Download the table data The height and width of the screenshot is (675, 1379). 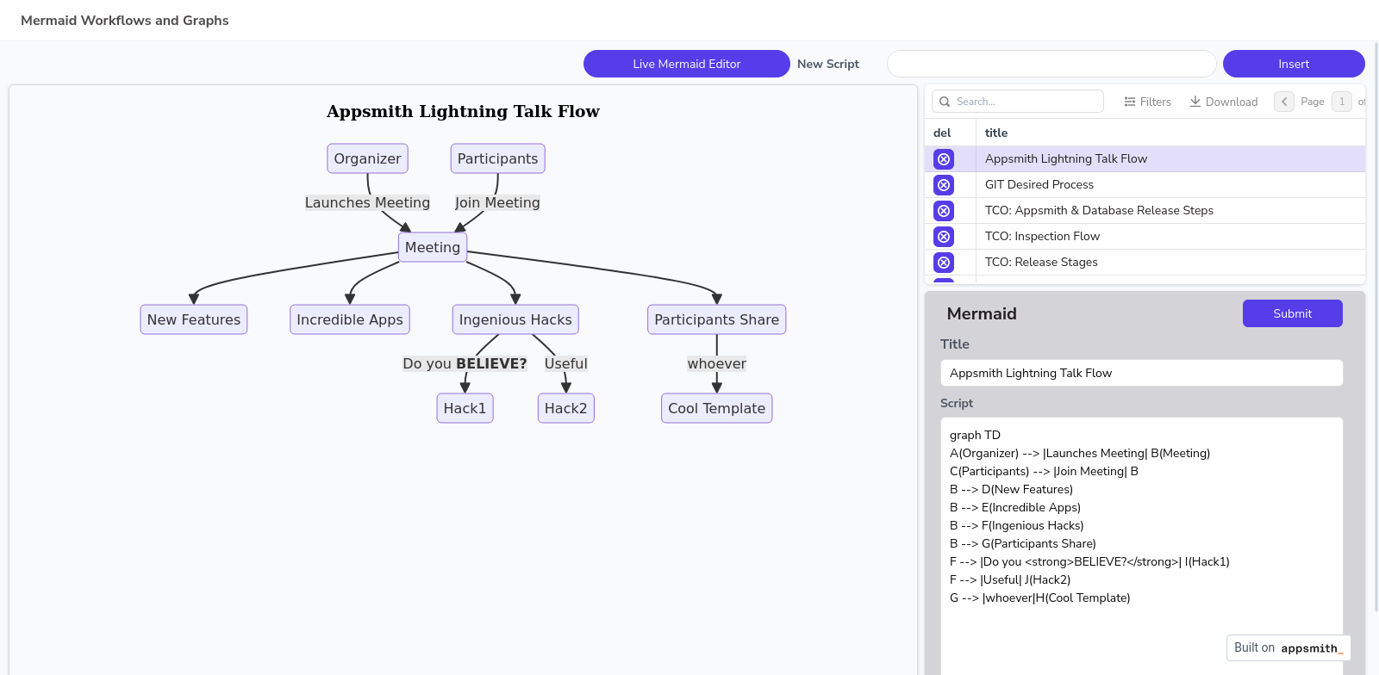click(1223, 102)
